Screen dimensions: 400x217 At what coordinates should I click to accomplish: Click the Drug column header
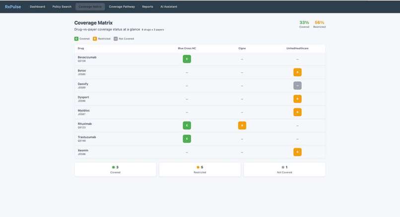click(x=80, y=49)
